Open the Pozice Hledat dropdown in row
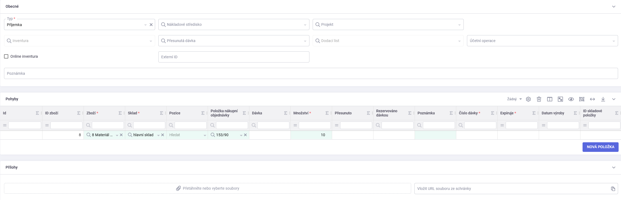This screenshot has height=200, width=621. 205,135
